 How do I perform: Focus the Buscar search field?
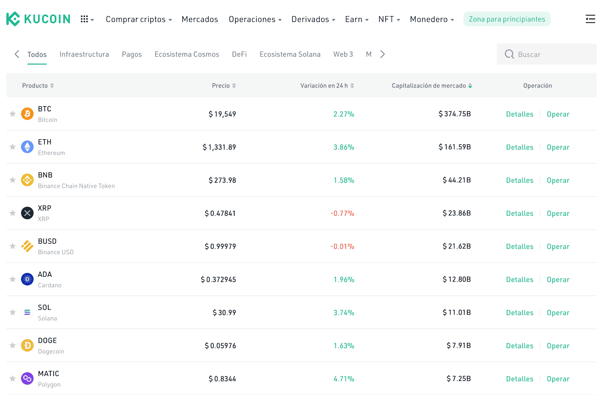pyautogui.click(x=547, y=54)
